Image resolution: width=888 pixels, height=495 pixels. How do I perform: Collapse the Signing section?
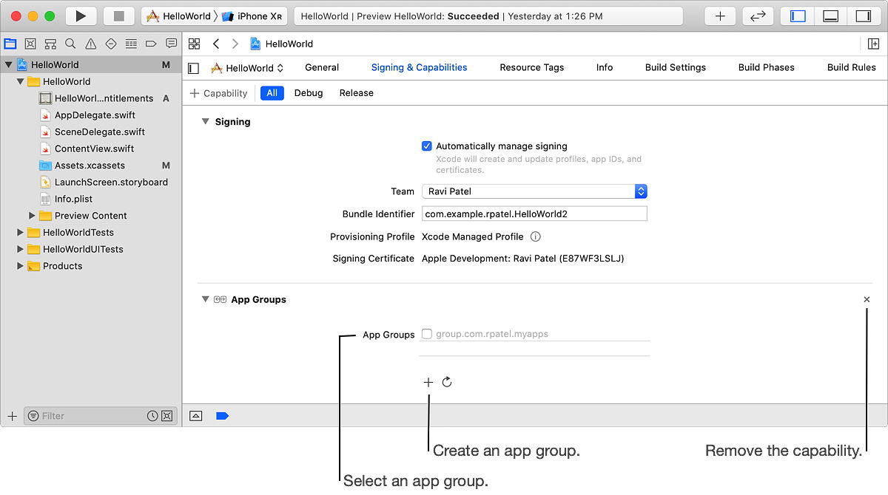coord(206,122)
